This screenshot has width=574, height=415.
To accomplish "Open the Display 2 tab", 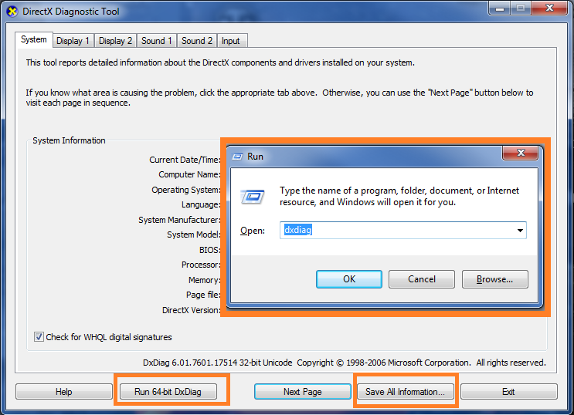I will 115,41.
